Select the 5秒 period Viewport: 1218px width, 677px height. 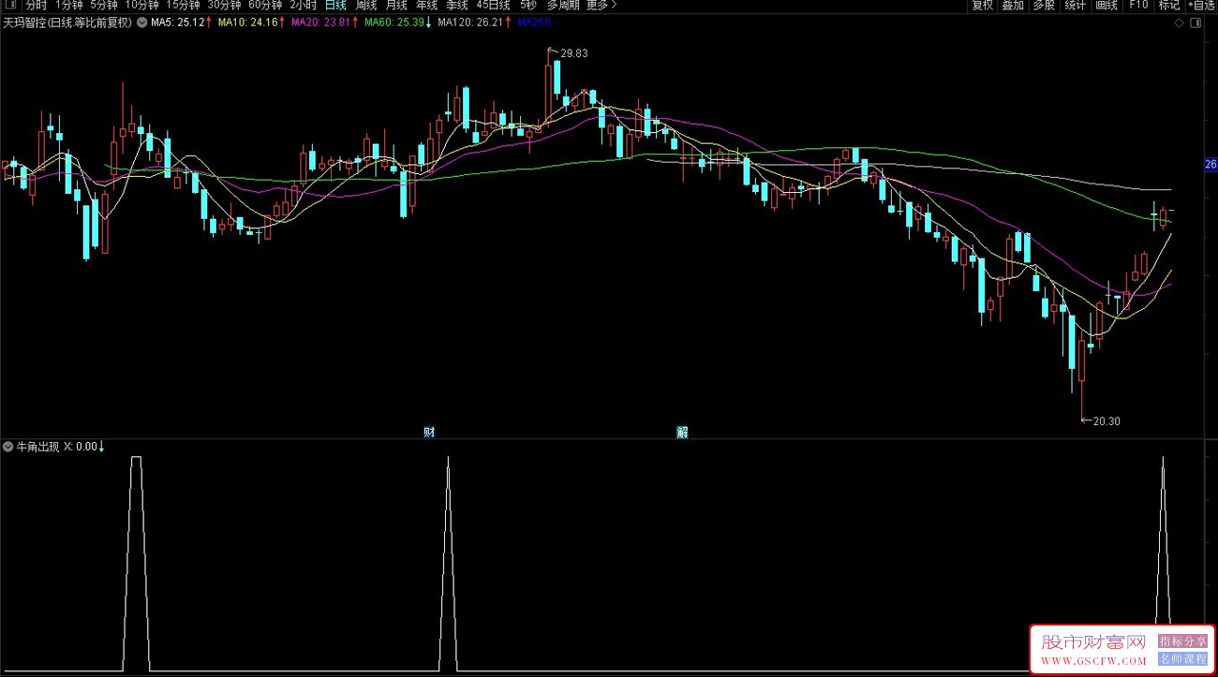tap(528, 6)
